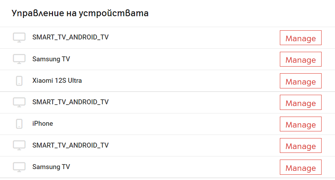The width and height of the screenshot is (335, 180).
Task: Click the monitor icon beside the first Samsung TV
Action: (x=19, y=59)
